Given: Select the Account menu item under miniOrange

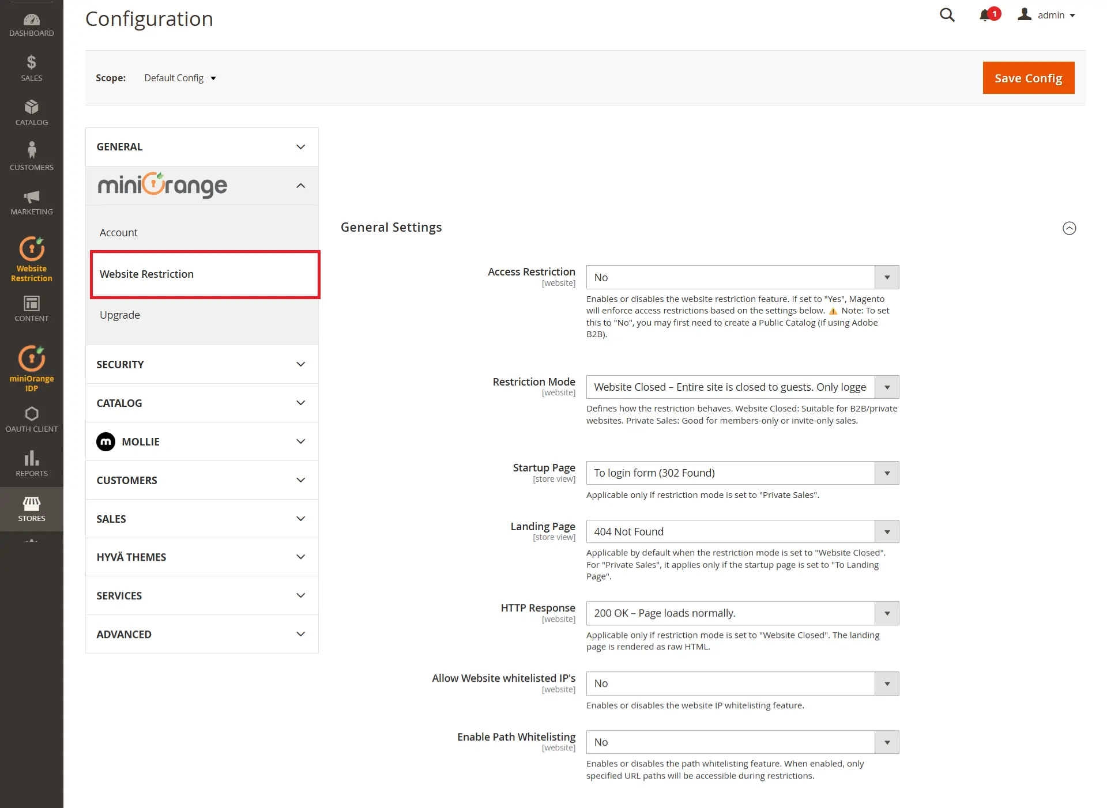Looking at the screenshot, I should (x=119, y=232).
